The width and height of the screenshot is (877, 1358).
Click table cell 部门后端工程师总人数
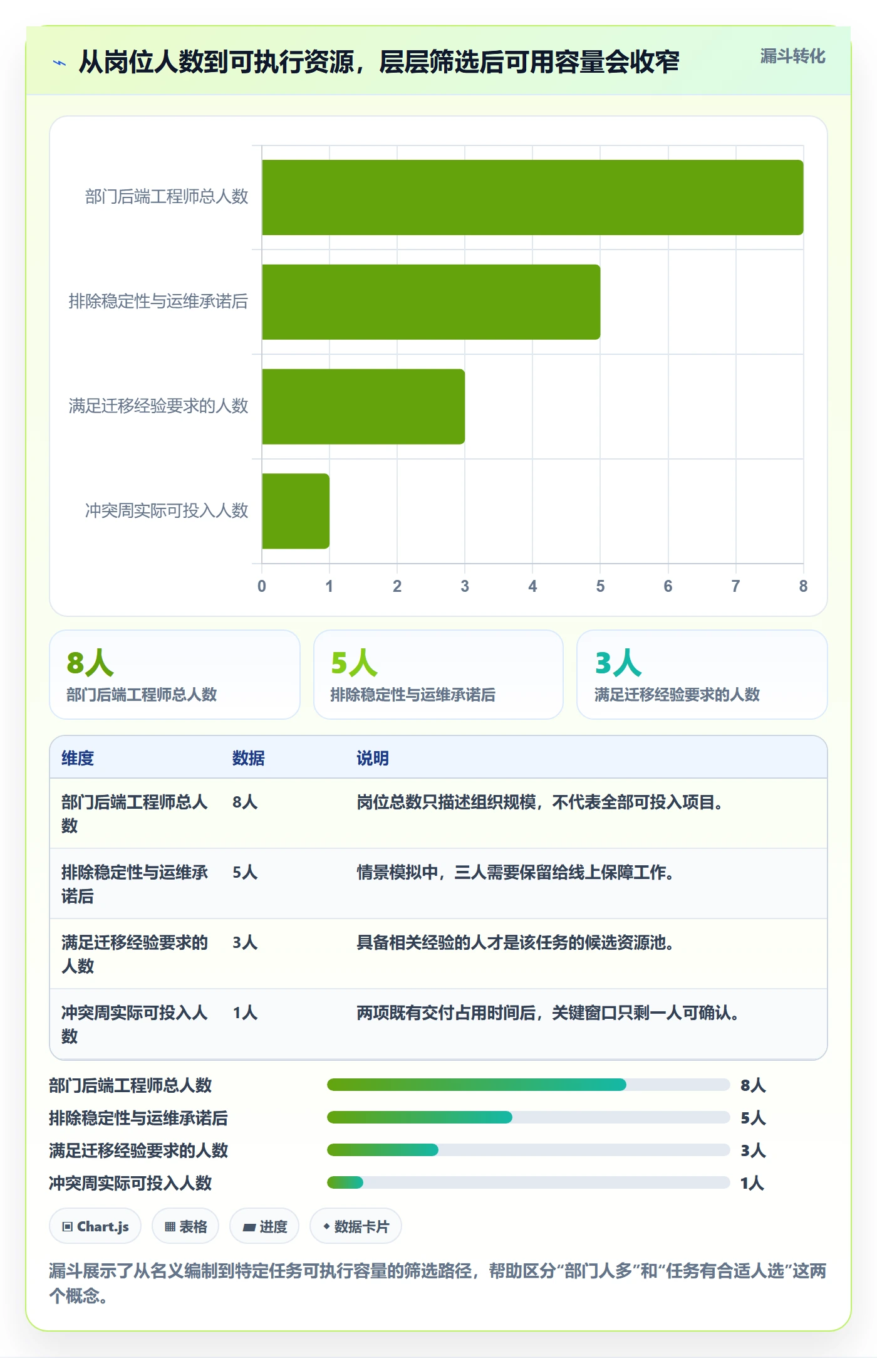point(134,814)
